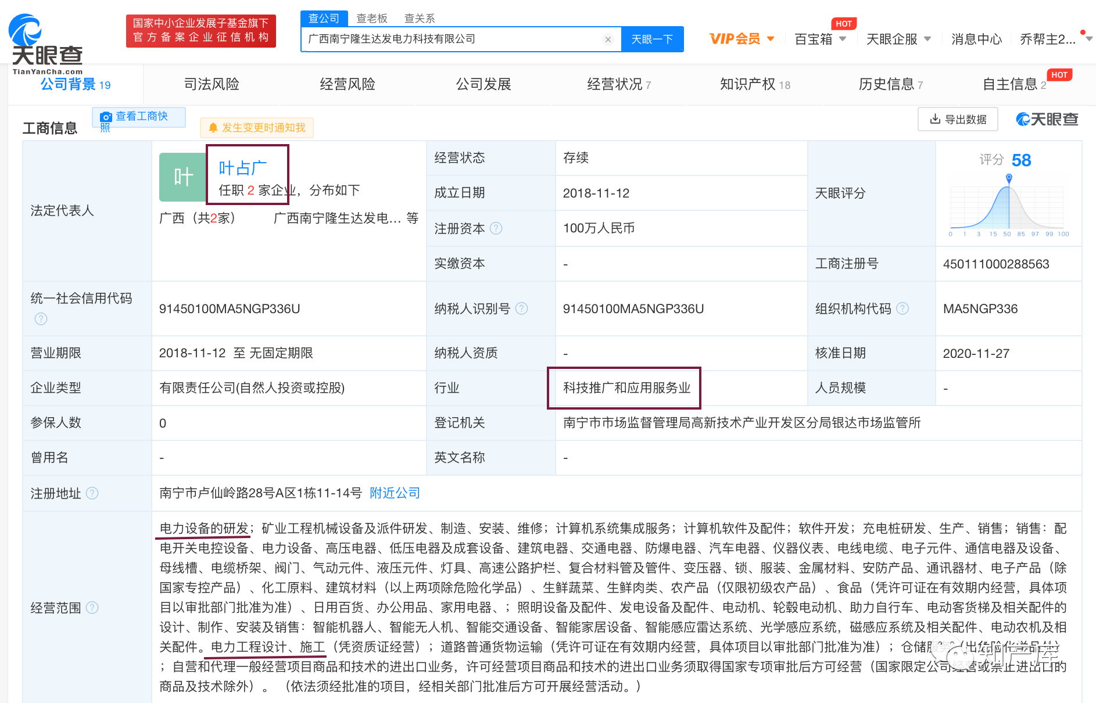1096x703 pixels.
Task: Click the national fund certification banner
Action: 201,31
